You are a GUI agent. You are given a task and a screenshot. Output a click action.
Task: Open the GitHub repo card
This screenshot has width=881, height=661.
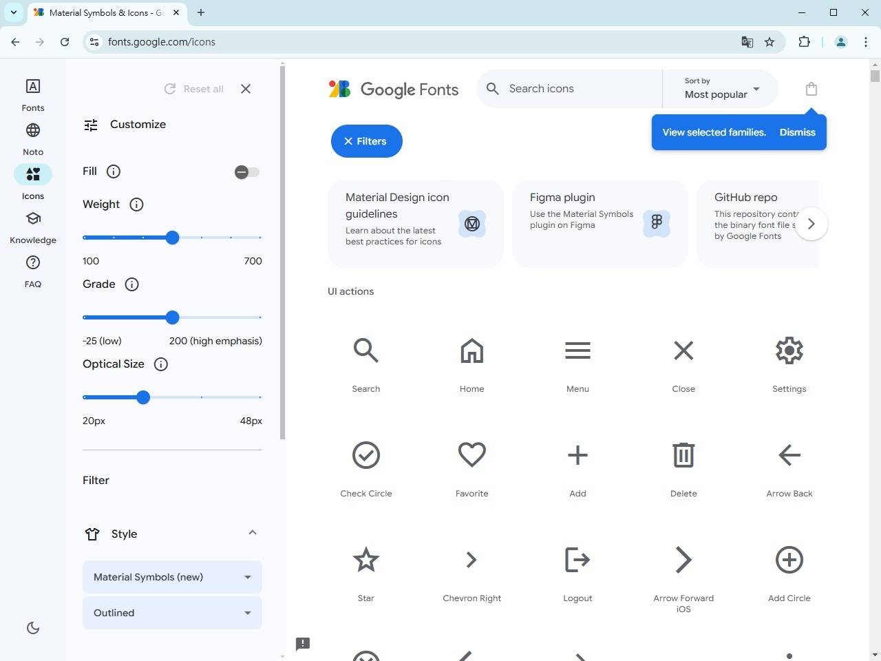758,224
